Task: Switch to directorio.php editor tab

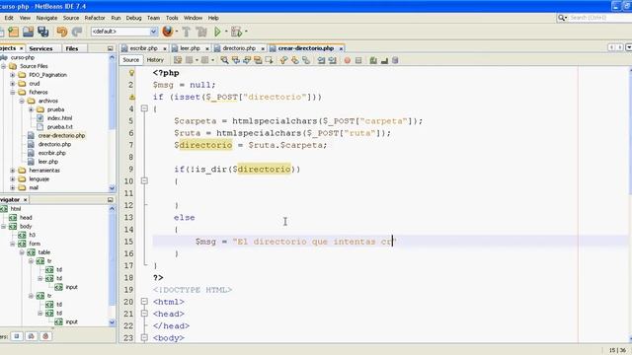Action: 239,48
